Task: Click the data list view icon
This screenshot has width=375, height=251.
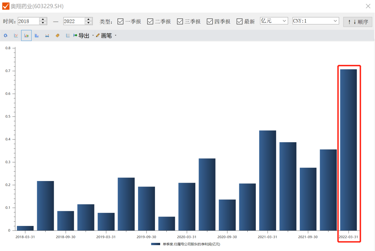Action: pyautogui.click(x=68, y=35)
